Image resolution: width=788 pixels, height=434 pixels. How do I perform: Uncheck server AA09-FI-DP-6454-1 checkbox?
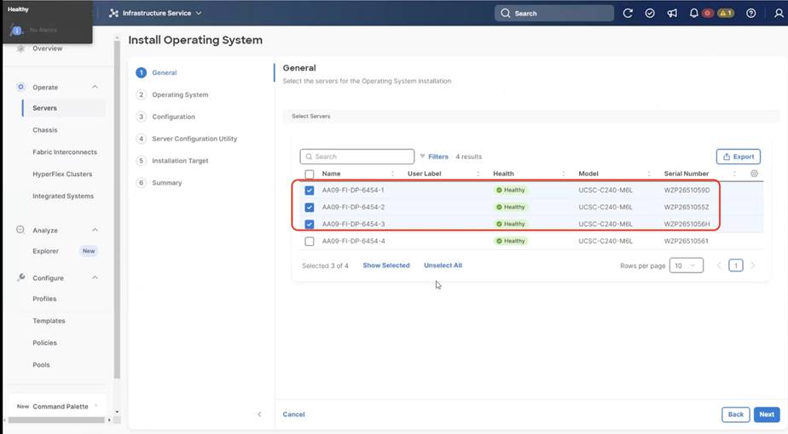(x=310, y=190)
